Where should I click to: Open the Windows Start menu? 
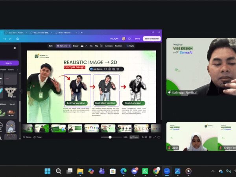[48, 171]
